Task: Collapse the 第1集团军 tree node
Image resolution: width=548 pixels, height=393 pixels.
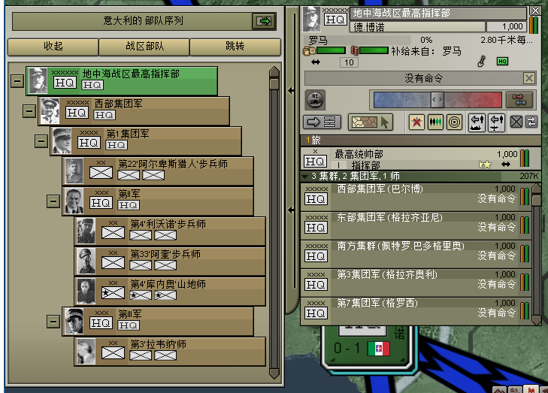Action: [41, 141]
